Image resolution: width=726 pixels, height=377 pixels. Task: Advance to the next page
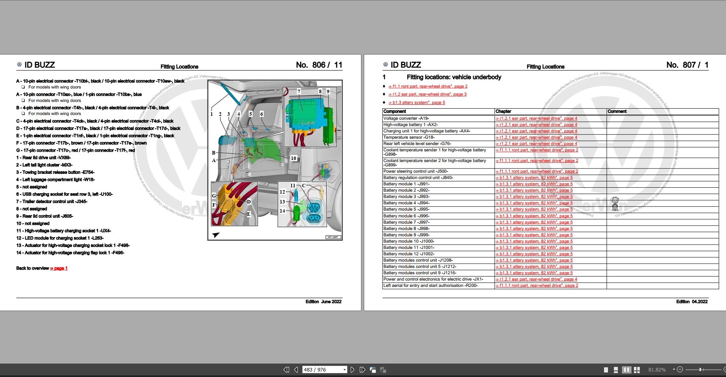[352, 369]
